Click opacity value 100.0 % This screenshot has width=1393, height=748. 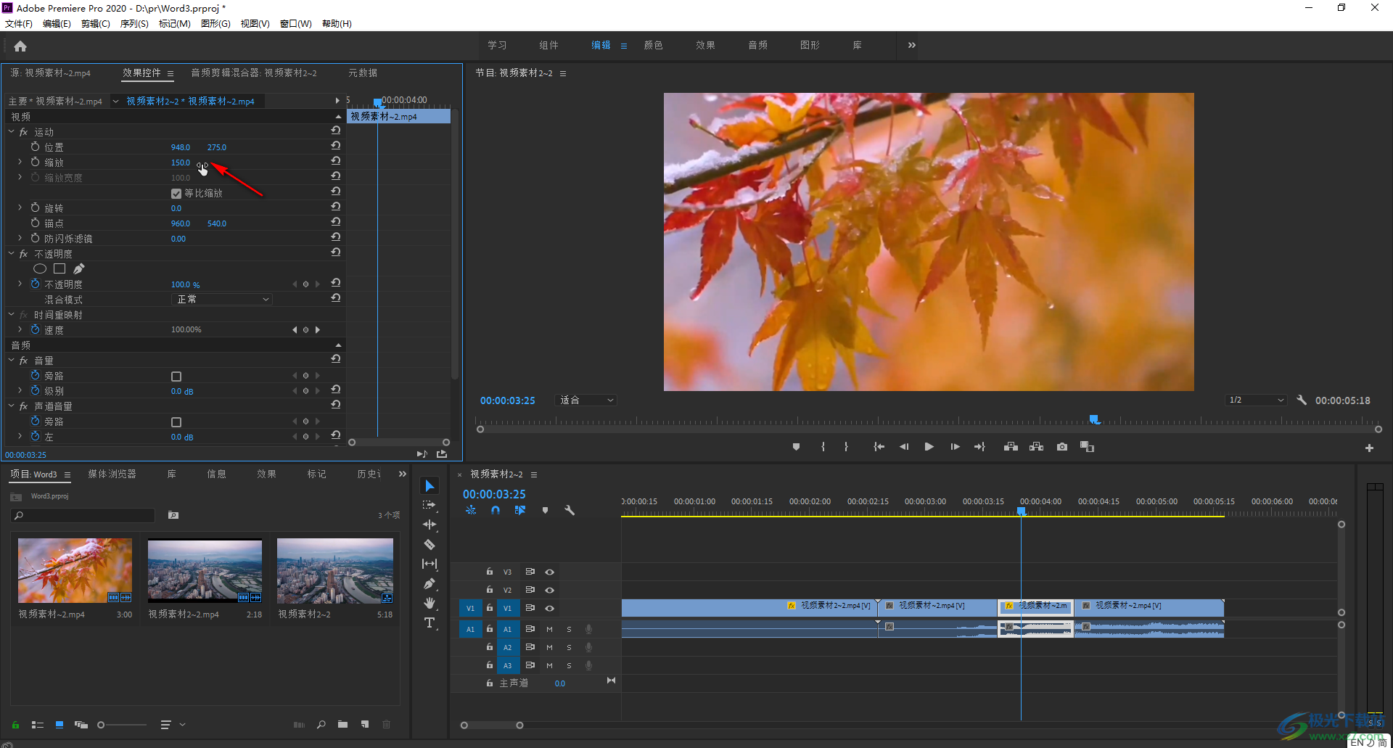click(186, 284)
